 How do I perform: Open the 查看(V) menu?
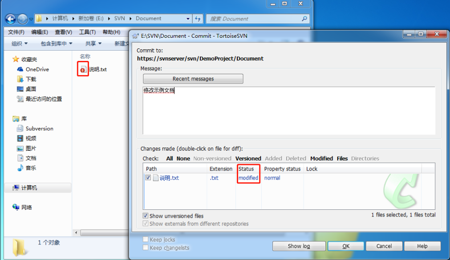[63, 32]
